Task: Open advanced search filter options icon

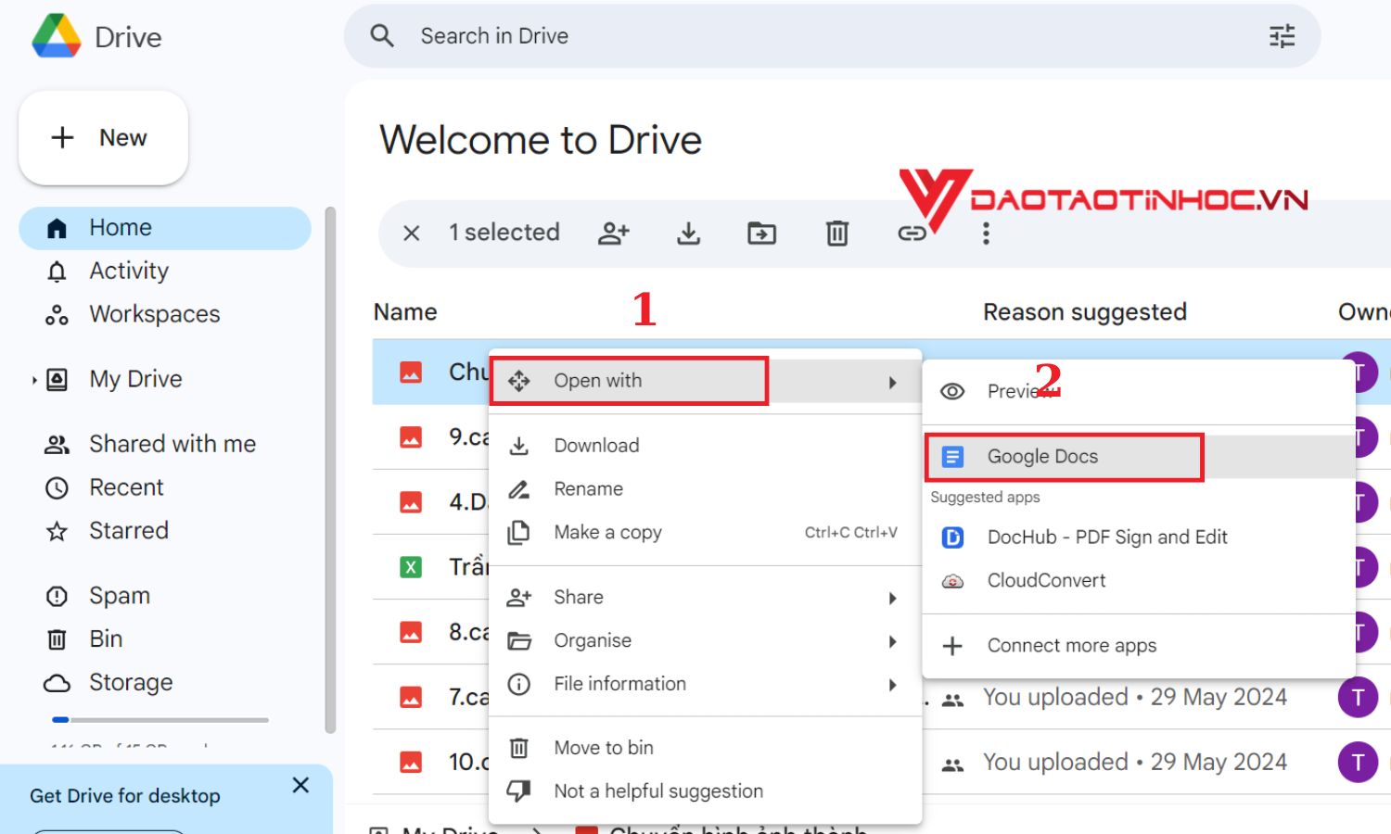Action: (x=1282, y=36)
